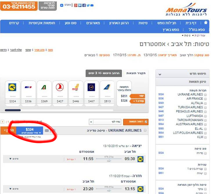Click the orange 1 עצירה $324 button
Image resolution: width=211 pixels, height=194 pixels.
137,101
